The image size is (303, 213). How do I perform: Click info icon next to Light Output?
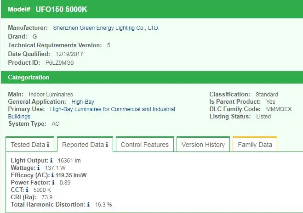coord(51,161)
